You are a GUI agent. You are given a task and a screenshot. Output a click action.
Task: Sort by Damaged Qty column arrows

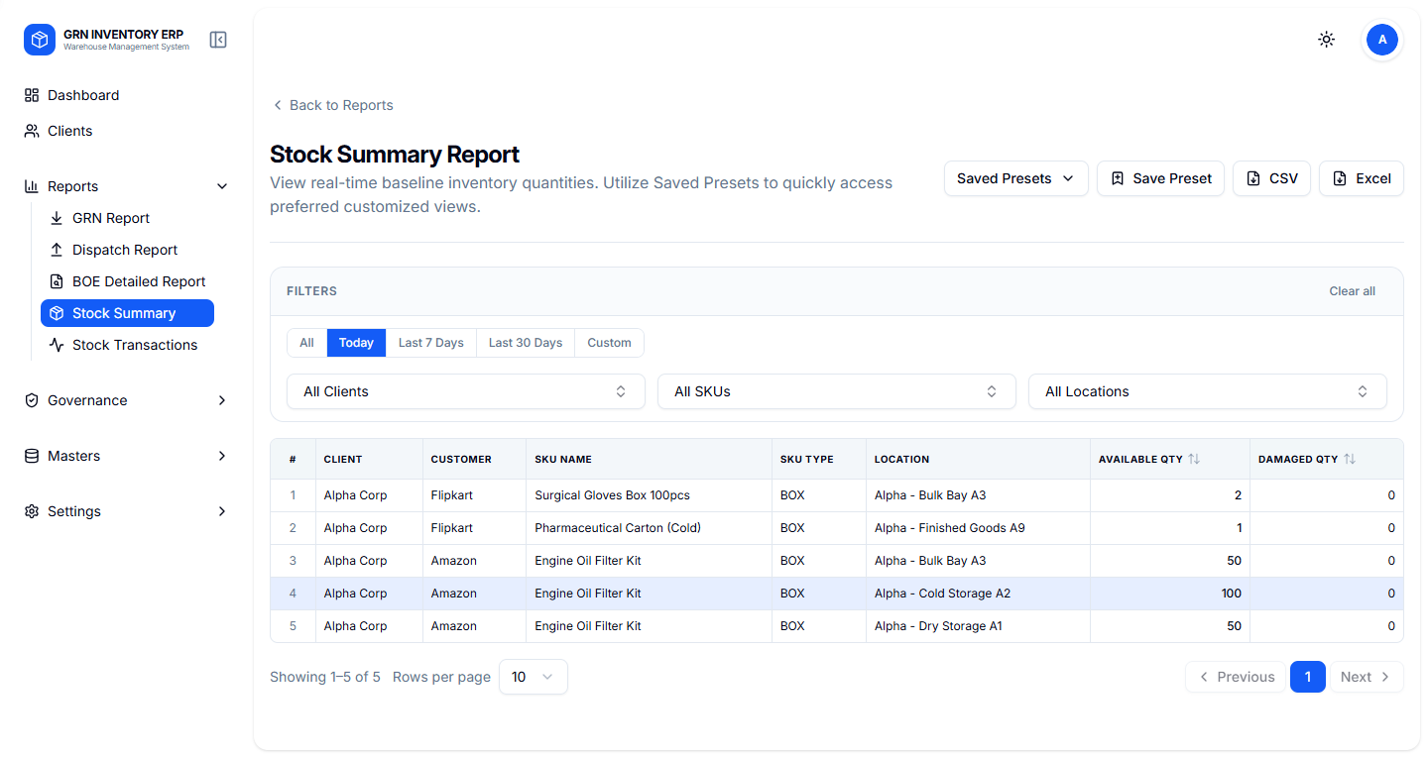coord(1350,460)
